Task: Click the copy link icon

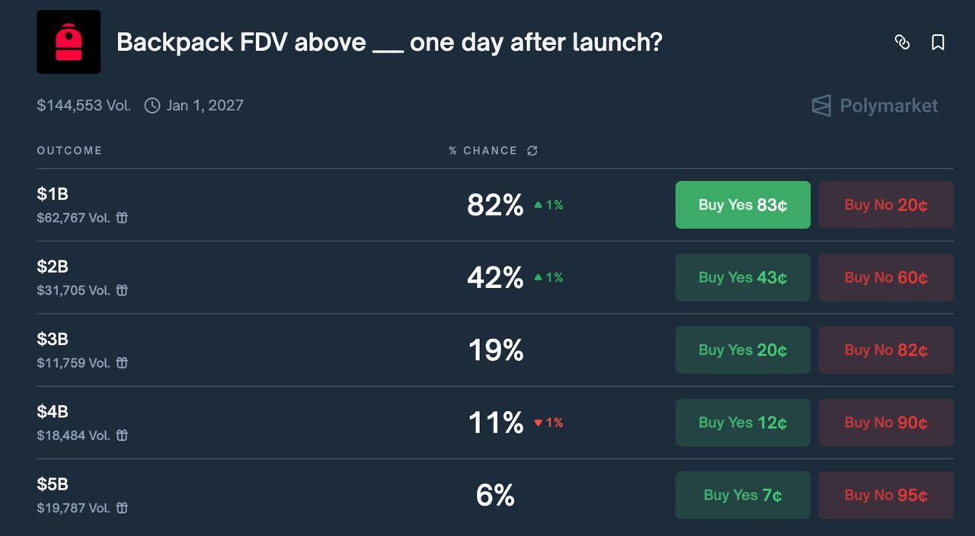Action: pos(902,43)
